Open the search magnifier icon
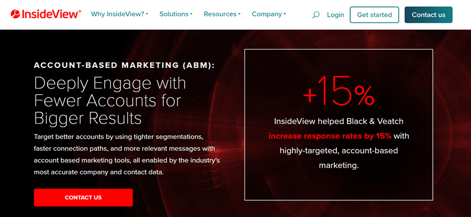Screen dimensions: 471x217 click(316, 15)
